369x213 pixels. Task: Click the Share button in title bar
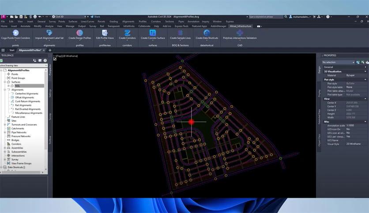point(95,17)
